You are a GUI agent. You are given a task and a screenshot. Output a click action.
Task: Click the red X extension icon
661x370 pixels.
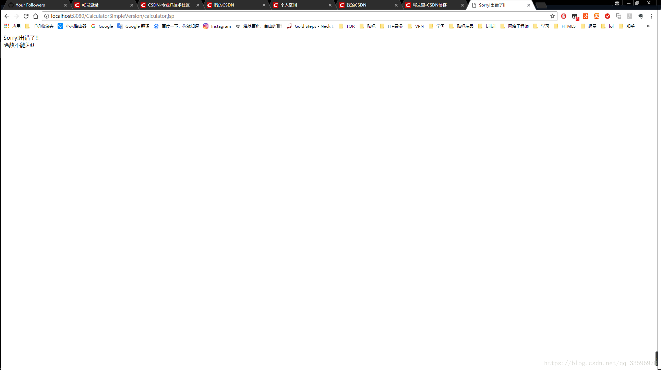point(586,16)
